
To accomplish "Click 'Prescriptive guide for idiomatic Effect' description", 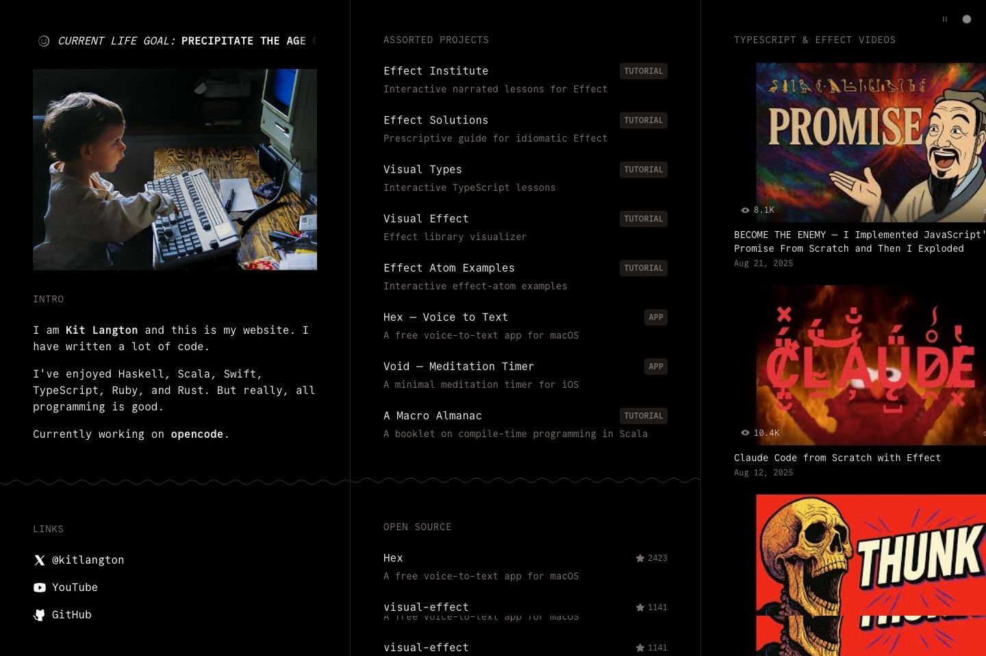I will (496, 138).
